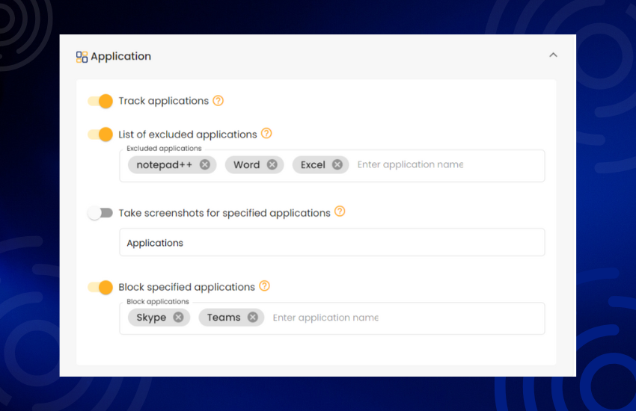Focus the excluded applications name input
Screen dimensions: 636x411
447,165
